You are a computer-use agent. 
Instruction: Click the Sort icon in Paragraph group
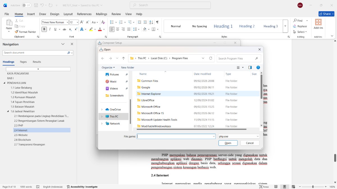(151, 22)
